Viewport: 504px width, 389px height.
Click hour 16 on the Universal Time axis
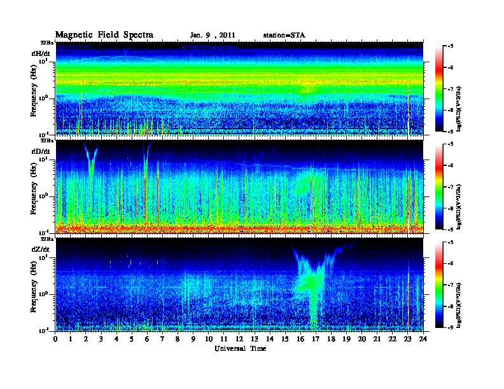(300, 339)
